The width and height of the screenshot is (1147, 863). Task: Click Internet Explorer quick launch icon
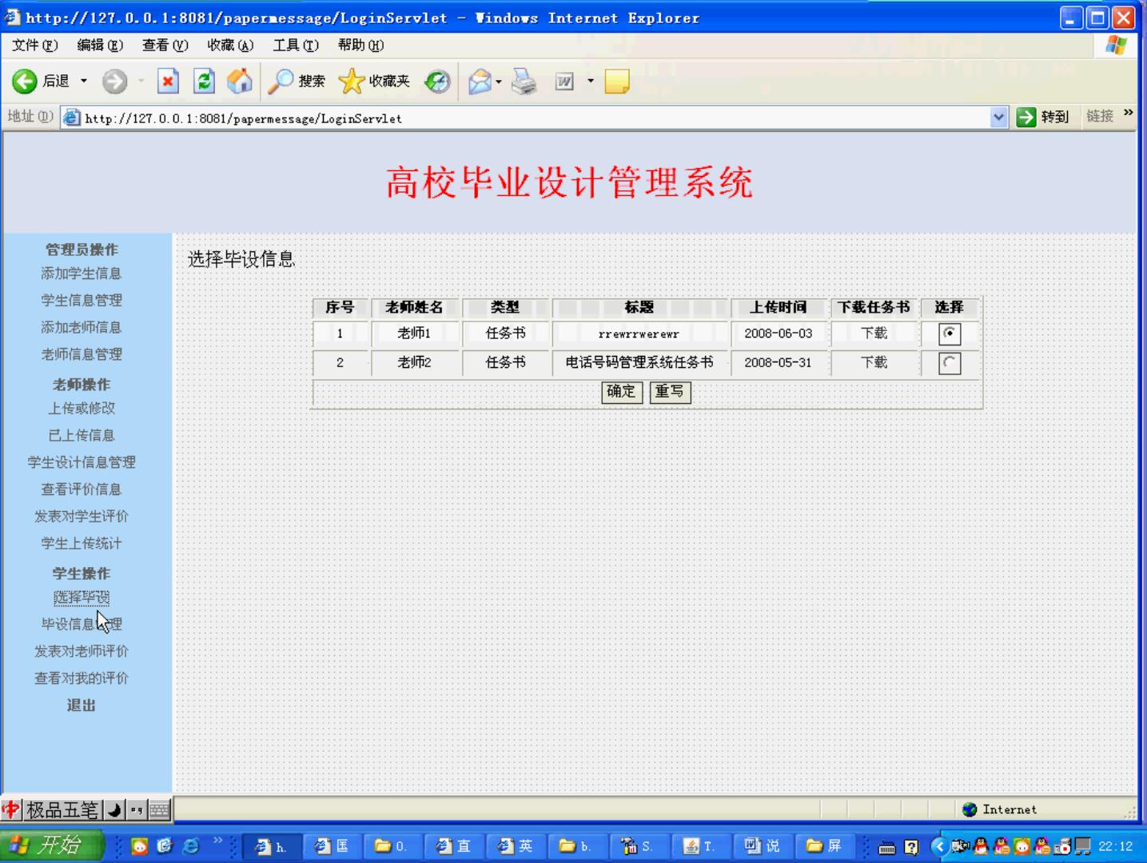tap(191, 846)
